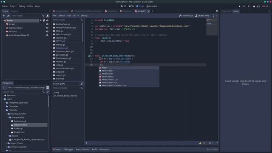Open FileSystem sort options icon
272x153 pixels.
tap(48, 92)
